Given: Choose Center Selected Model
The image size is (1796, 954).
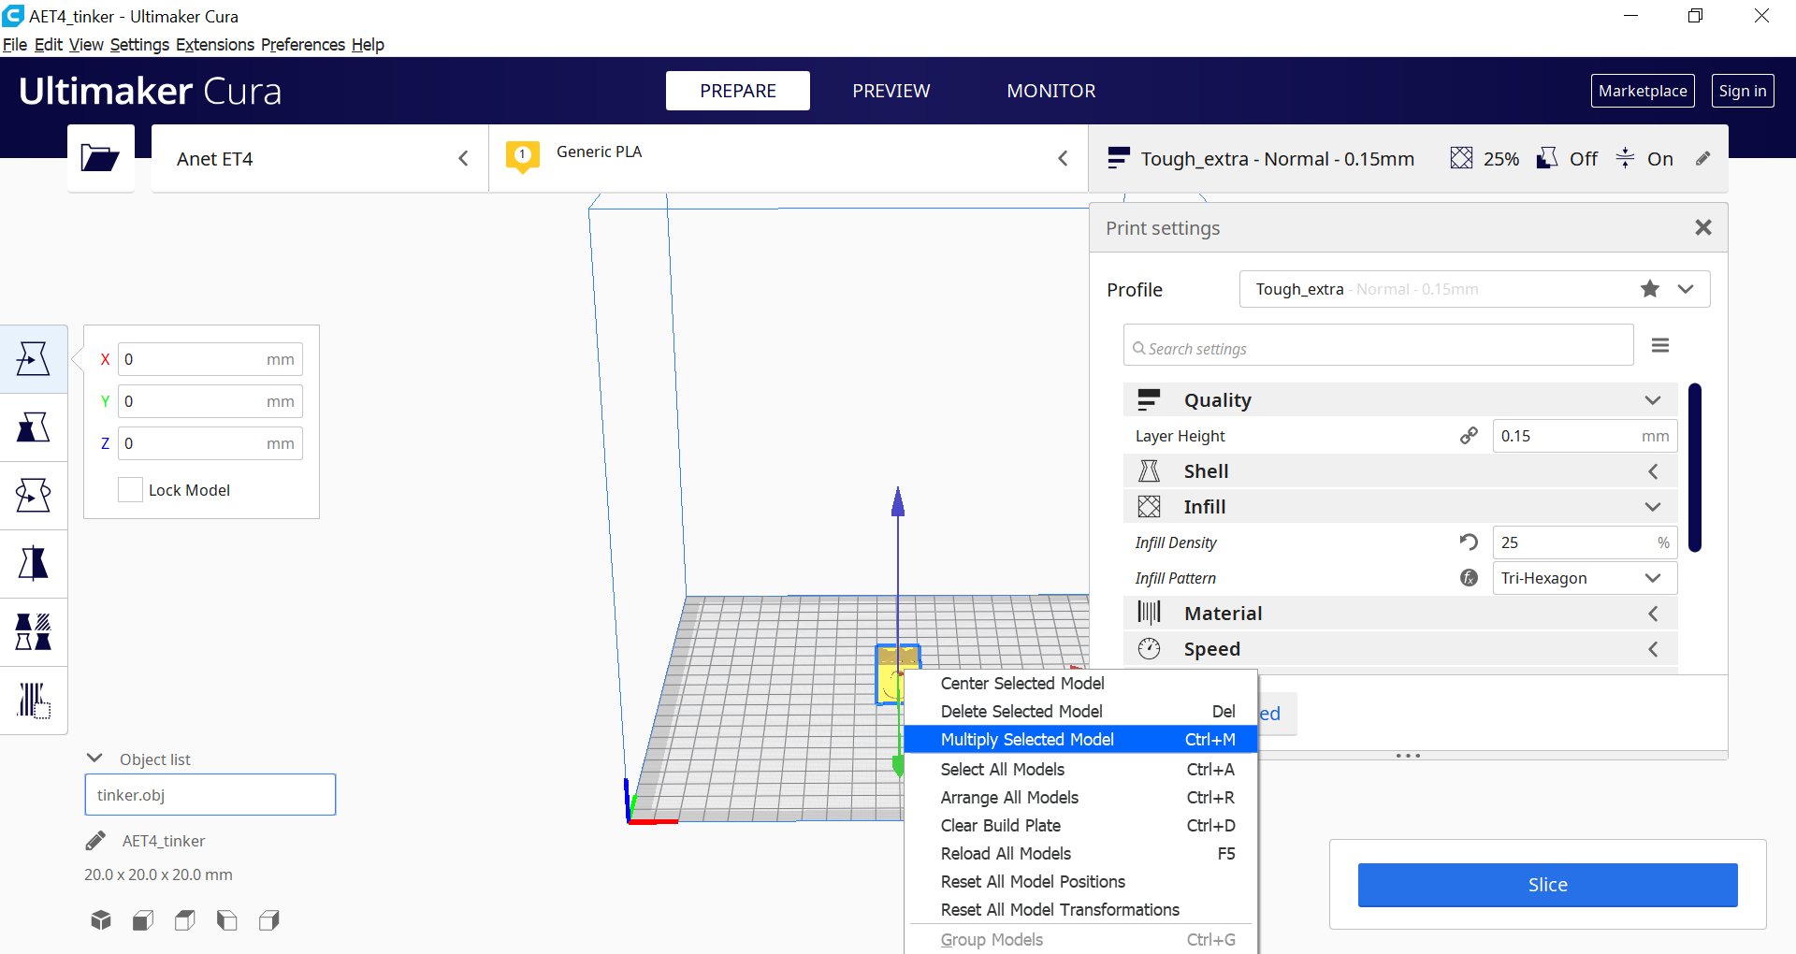Looking at the screenshot, I should point(1080,684).
